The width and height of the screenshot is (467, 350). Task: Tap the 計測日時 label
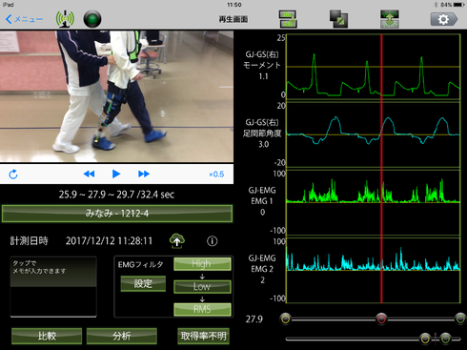coord(29,240)
